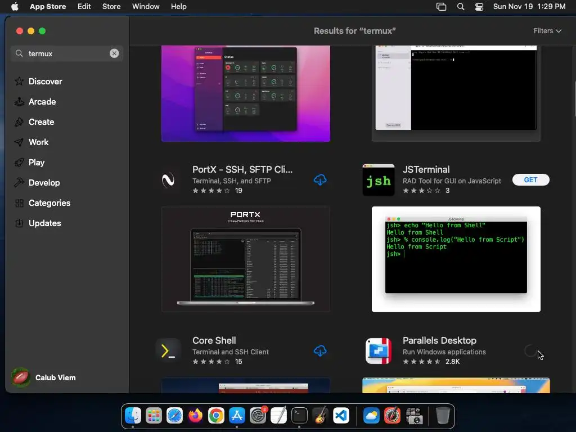Open Image Capture from the Dock

pyautogui.click(x=414, y=416)
